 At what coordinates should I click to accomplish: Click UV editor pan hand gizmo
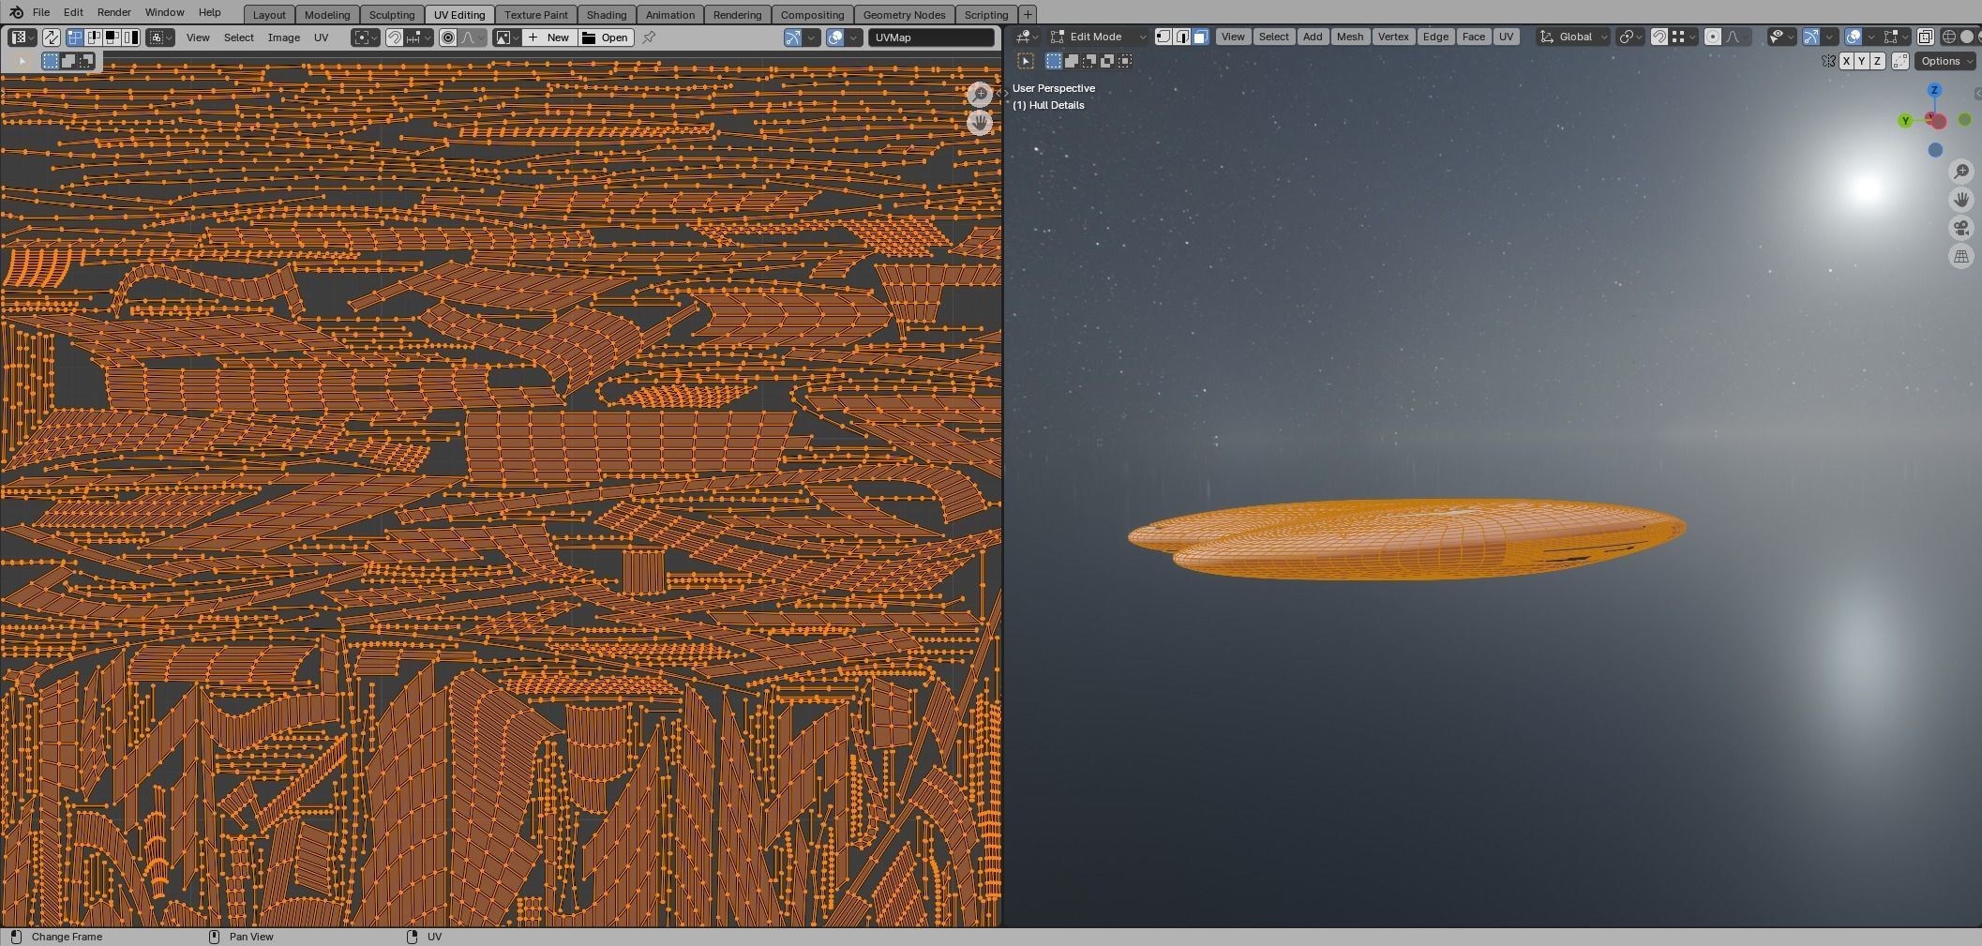(980, 122)
